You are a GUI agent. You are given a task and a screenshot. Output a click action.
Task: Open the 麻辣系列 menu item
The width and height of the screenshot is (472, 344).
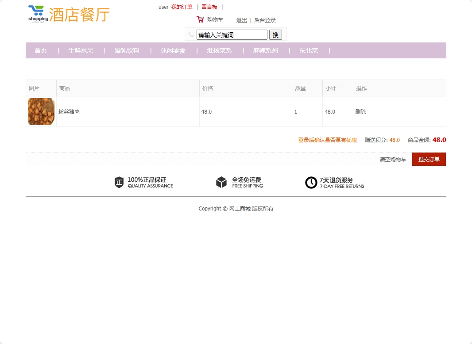[x=265, y=50]
